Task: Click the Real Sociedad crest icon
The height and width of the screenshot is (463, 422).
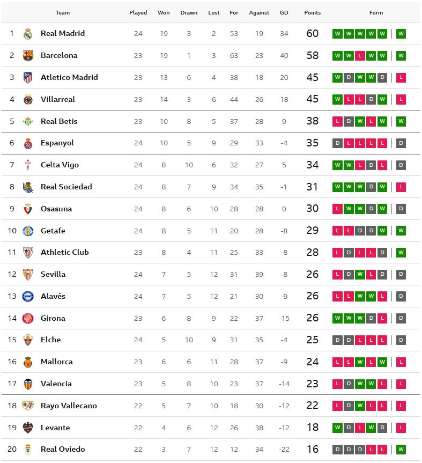Action: 28,187
